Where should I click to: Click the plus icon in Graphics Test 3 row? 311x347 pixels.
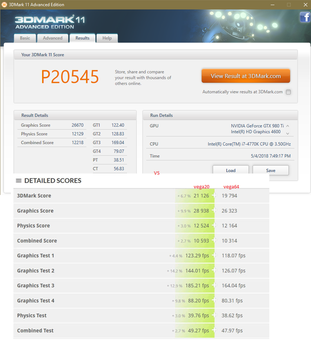214,285
